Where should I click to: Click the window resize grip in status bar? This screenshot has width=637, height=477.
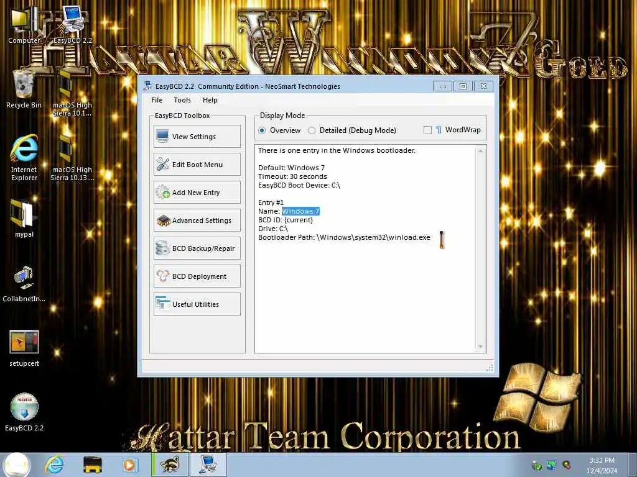click(x=490, y=367)
